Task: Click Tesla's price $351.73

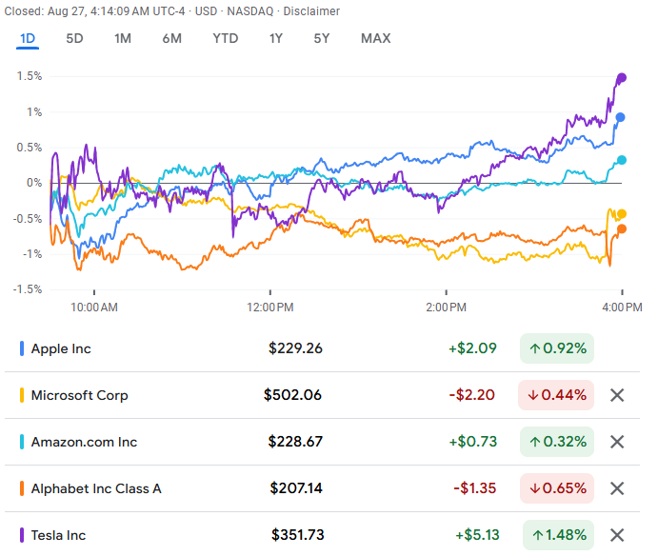Action: point(297,535)
